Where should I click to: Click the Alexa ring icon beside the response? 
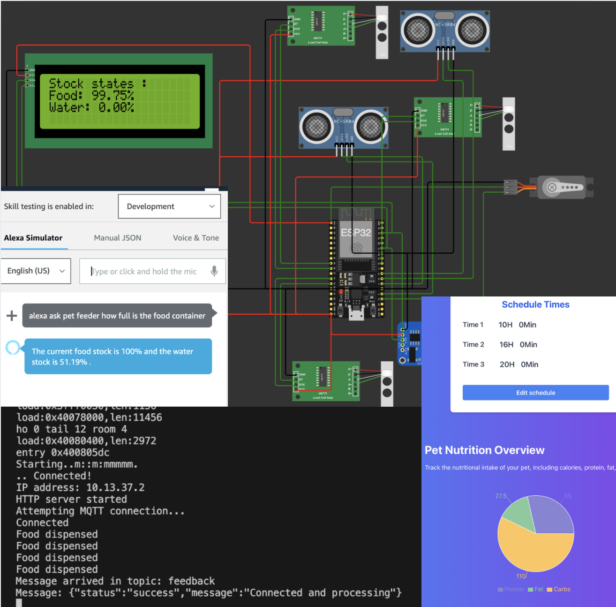coord(13,348)
